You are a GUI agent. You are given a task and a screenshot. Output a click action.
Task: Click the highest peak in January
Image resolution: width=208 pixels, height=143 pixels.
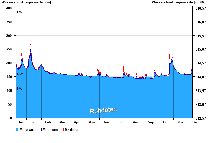(31, 45)
